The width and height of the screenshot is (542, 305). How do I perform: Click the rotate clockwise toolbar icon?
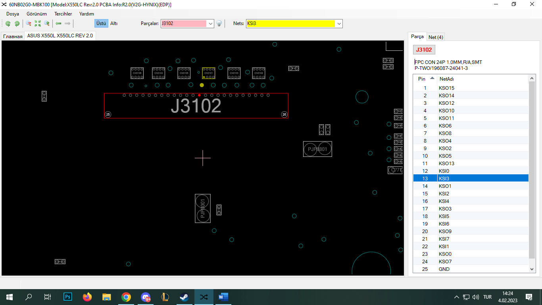17,23
